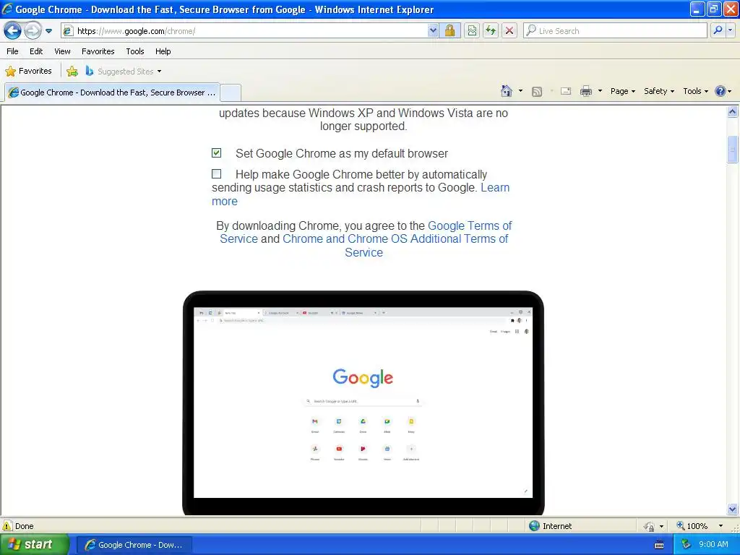This screenshot has height=555, width=740.
Task: Click the 9:00 AM system clock
Action: (713, 544)
